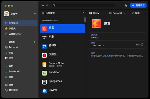Screen dimensions: 150x99
Task: Click the magnifier search icon
Action: click(54, 6)
